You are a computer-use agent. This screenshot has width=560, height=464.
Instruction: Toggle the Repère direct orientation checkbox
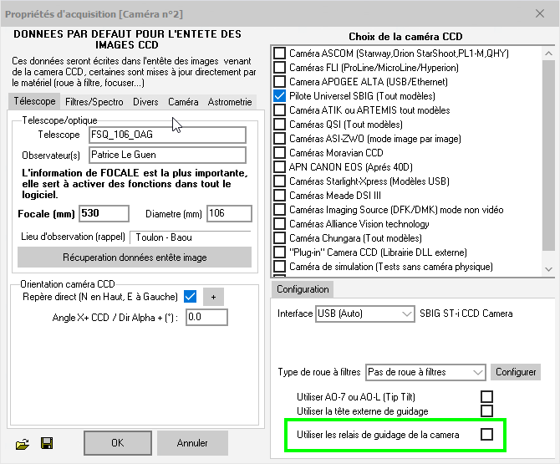pyautogui.click(x=190, y=297)
